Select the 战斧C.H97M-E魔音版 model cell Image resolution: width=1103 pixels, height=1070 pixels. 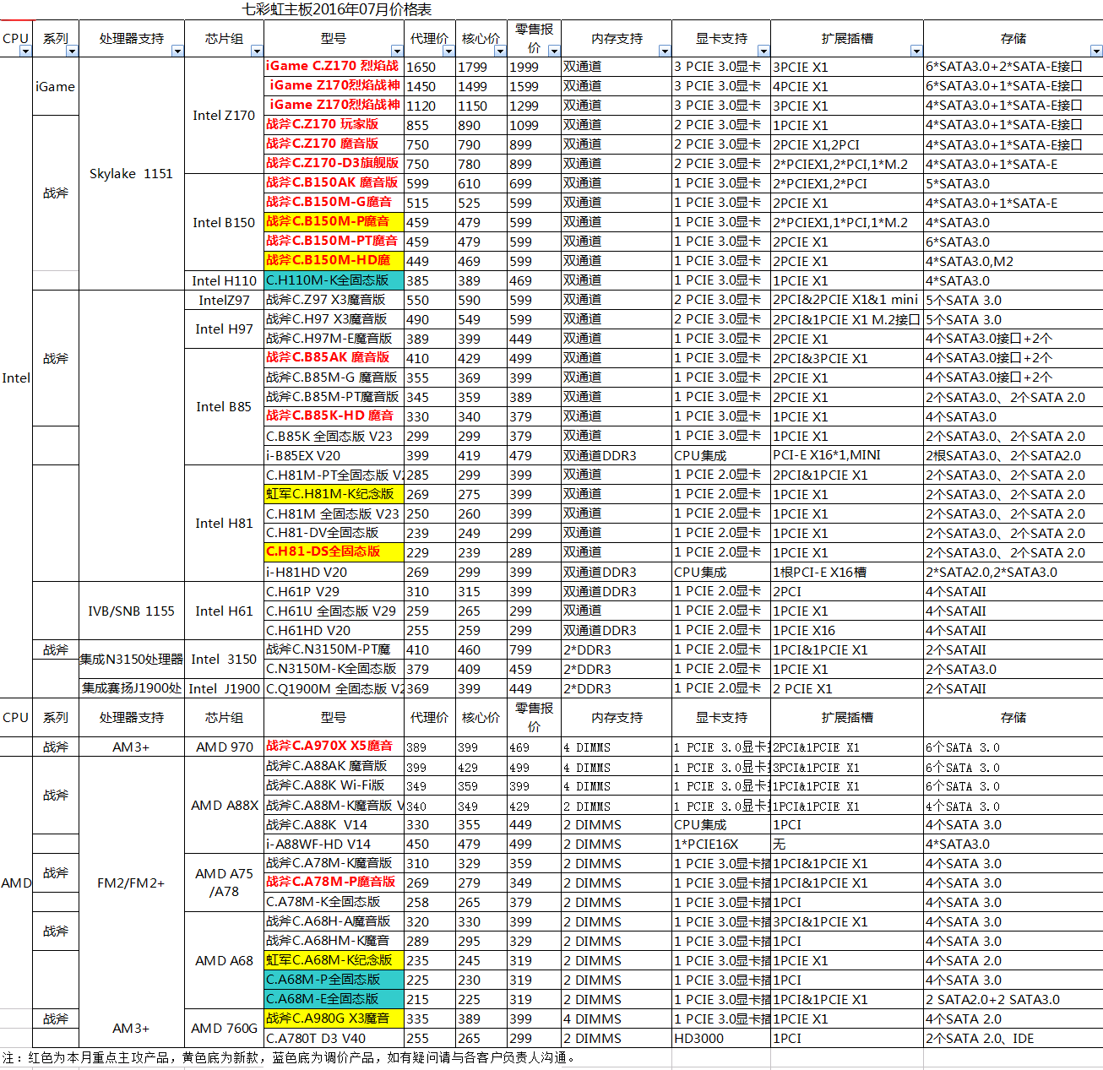[x=334, y=339]
